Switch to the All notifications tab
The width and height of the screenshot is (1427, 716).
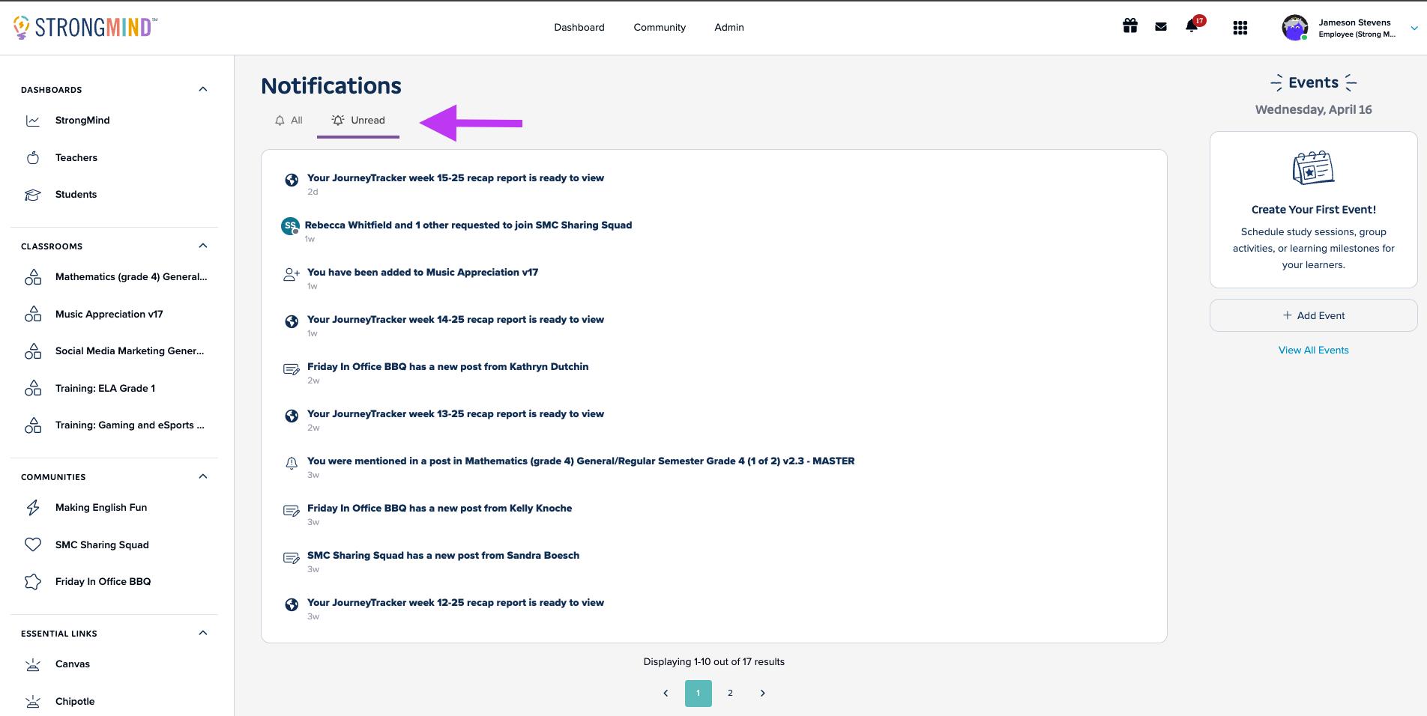(289, 121)
